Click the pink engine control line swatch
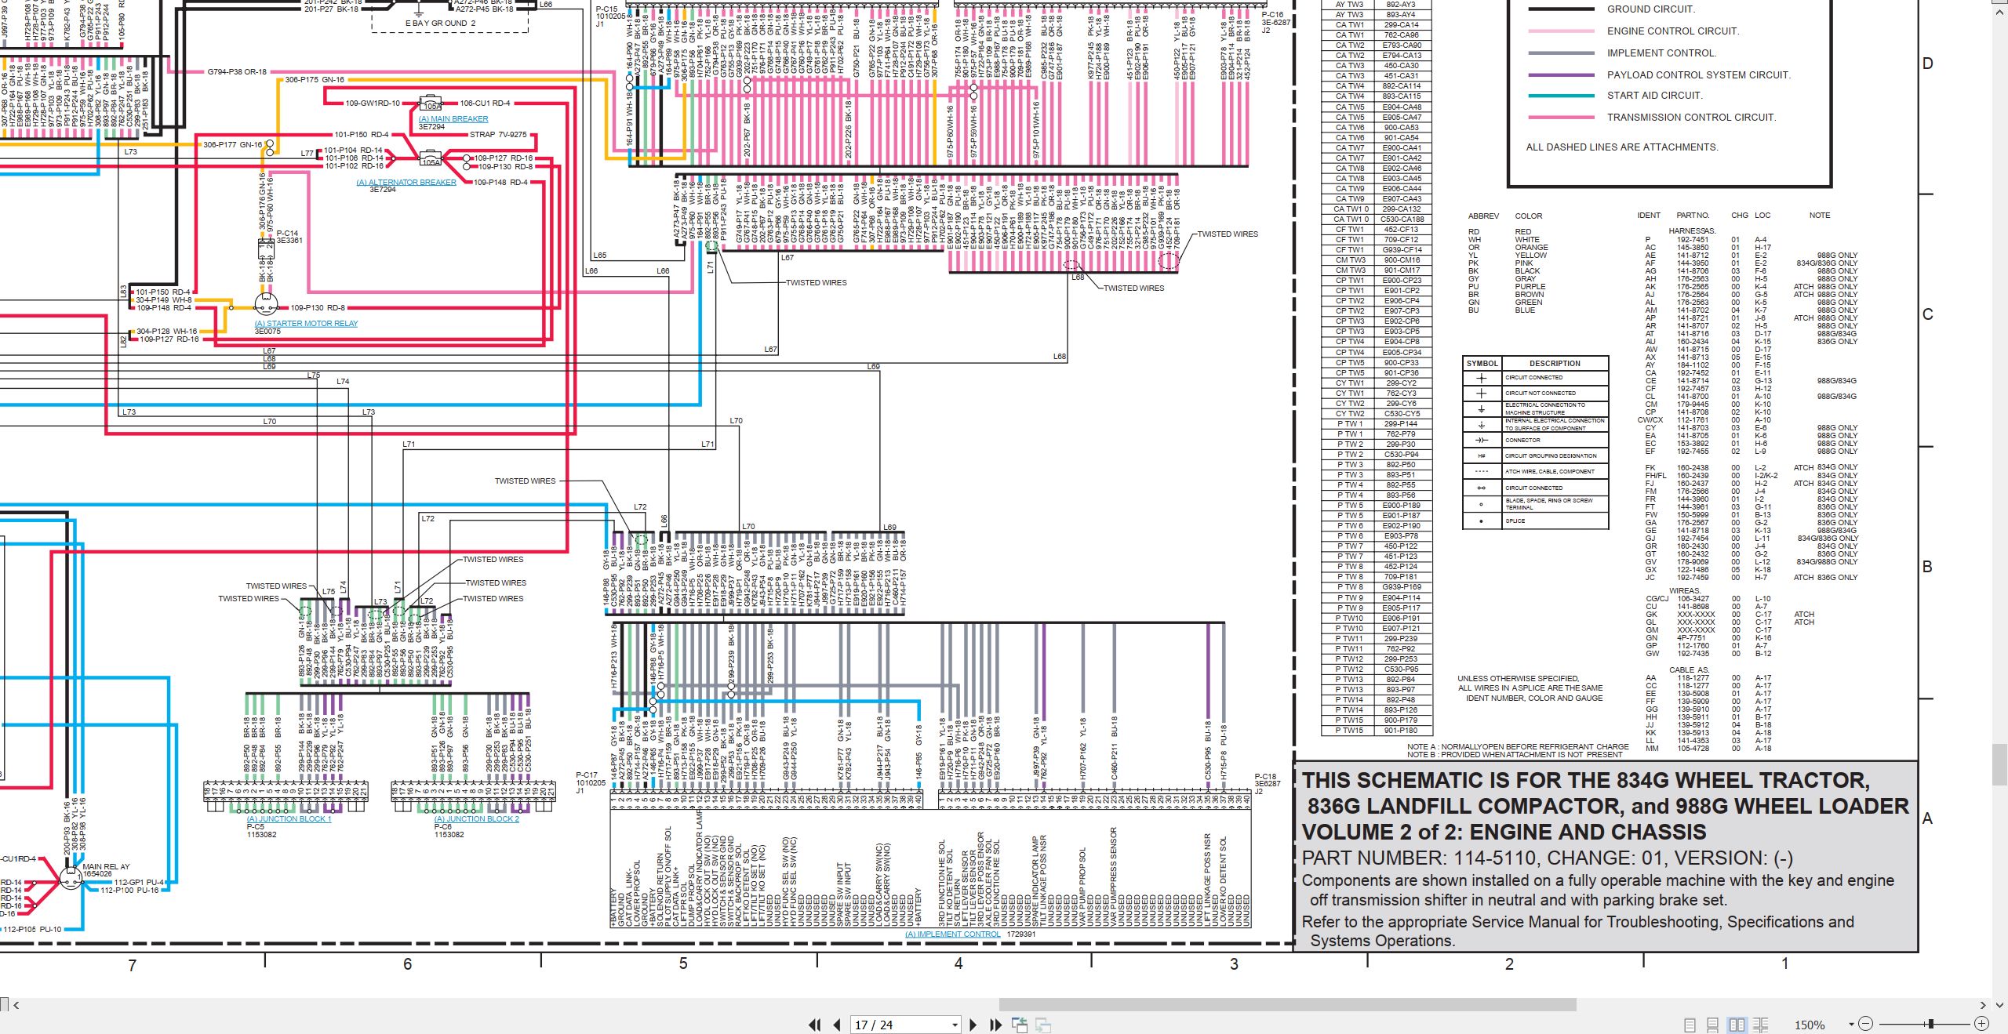 point(1561,31)
